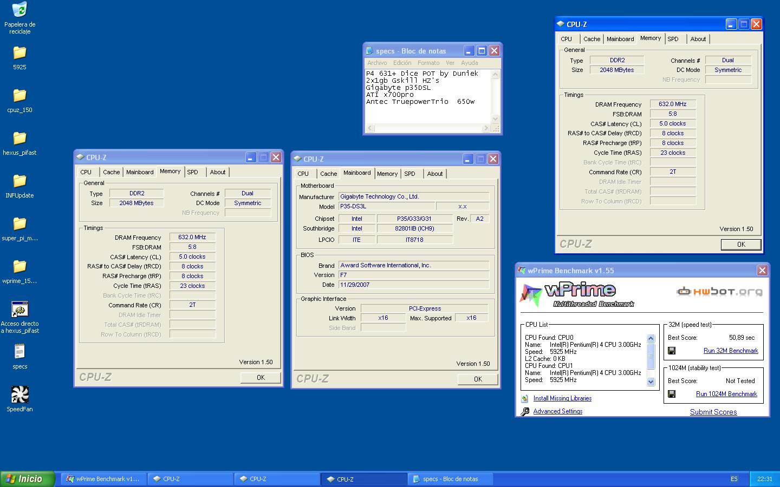Select the super_pi_m... folder icon
Screen dimensions: 780x487
[x=19, y=224]
